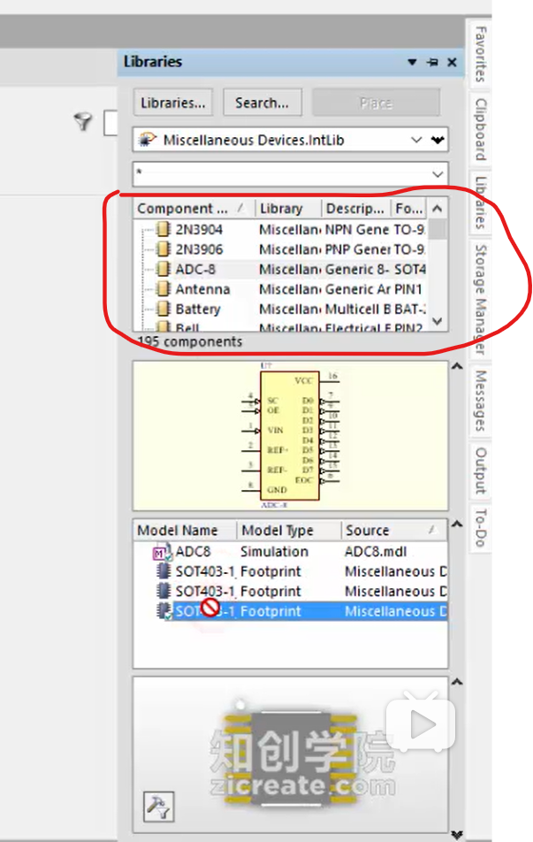The image size is (533, 842).
Task: Click the component list scroll up arrow
Action: [438, 209]
